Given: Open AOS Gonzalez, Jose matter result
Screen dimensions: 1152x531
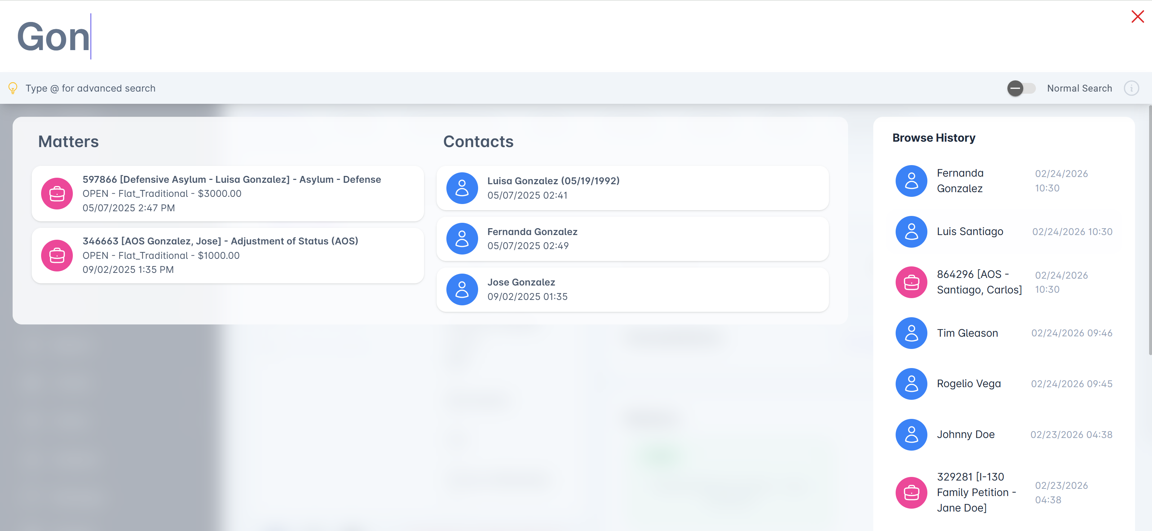Looking at the screenshot, I should 220,242.
